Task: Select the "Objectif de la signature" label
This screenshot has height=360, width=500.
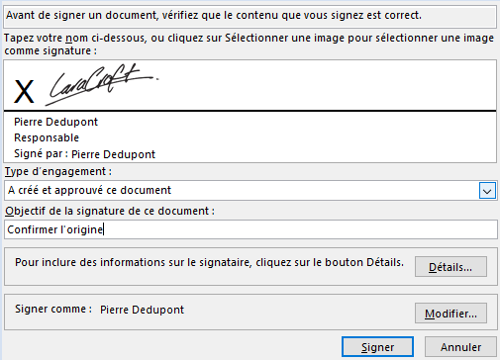Action: pos(110,211)
